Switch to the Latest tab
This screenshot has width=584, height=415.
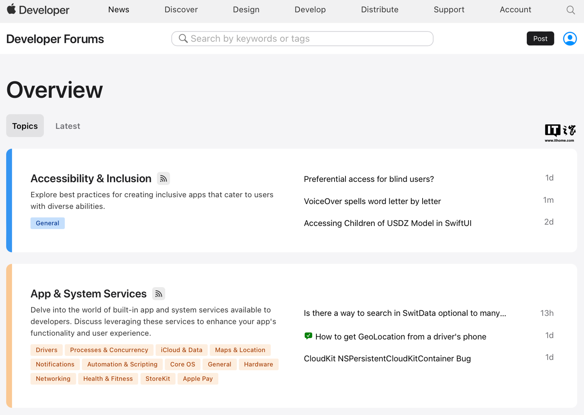point(68,126)
